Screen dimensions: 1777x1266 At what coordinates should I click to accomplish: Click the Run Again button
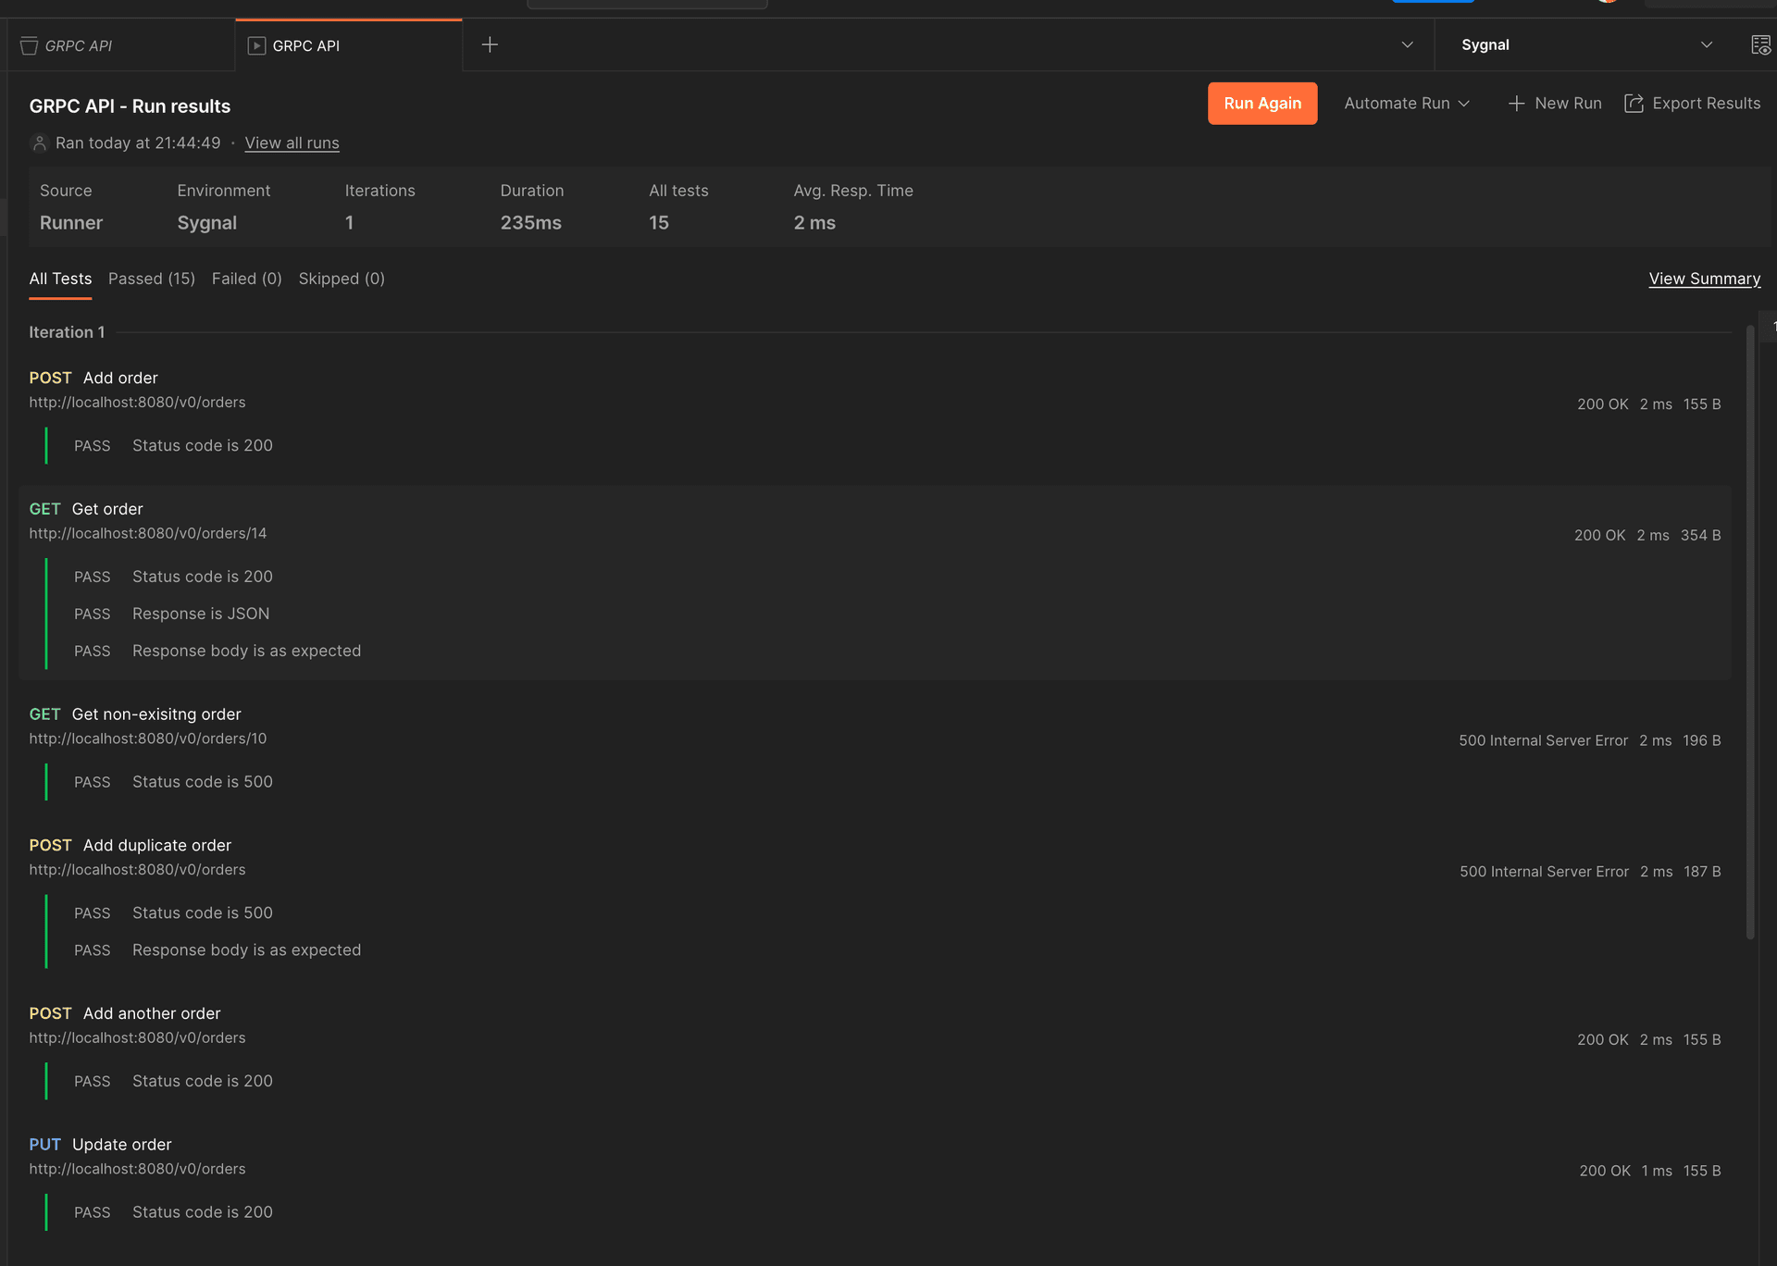pos(1261,103)
